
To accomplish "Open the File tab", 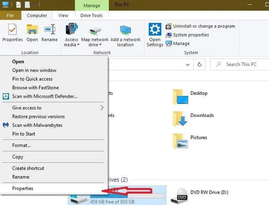I will point(10,15).
